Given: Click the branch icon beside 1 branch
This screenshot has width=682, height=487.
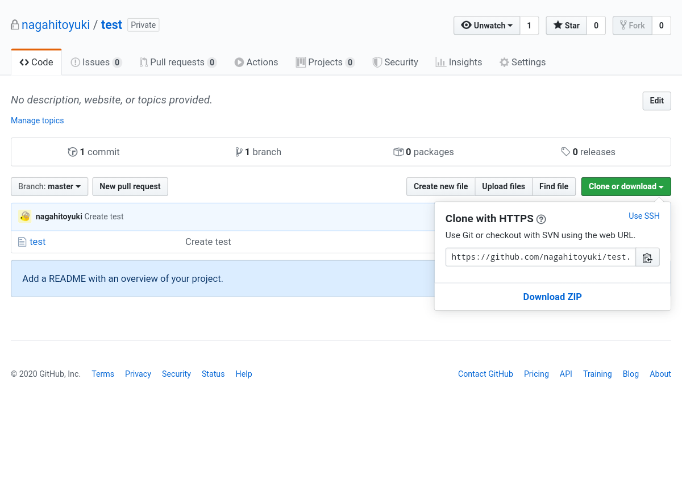Looking at the screenshot, I should point(239,152).
